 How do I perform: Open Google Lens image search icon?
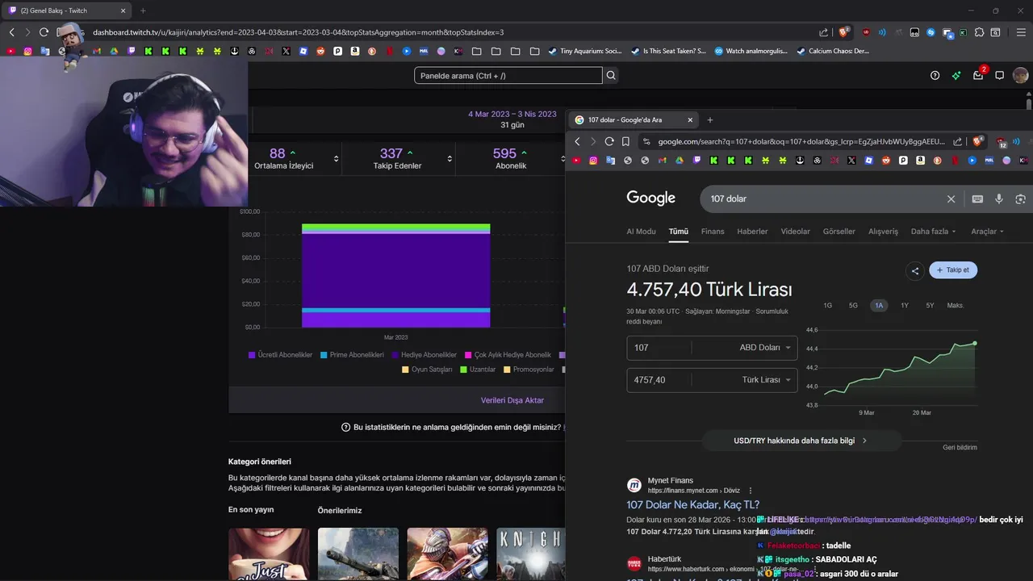tap(1020, 199)
